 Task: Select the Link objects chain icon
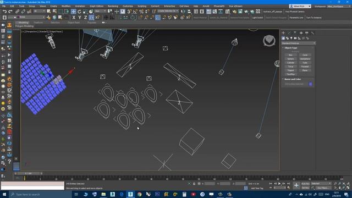click(x=17, y=12)
